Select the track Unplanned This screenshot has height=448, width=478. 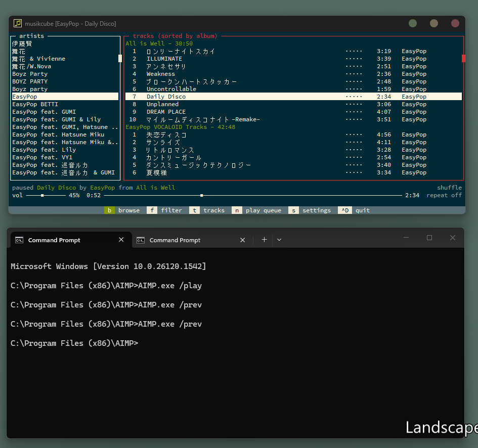click(293, 104)
